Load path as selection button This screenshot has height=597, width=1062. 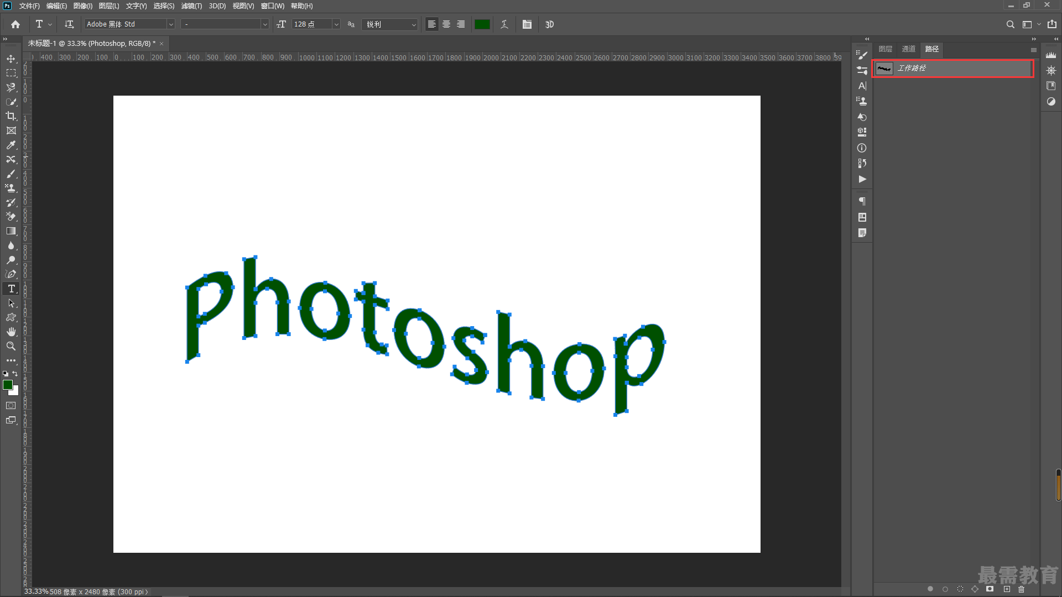tap(960, 589)
